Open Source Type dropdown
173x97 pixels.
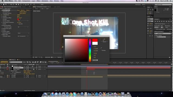point(23,27)
